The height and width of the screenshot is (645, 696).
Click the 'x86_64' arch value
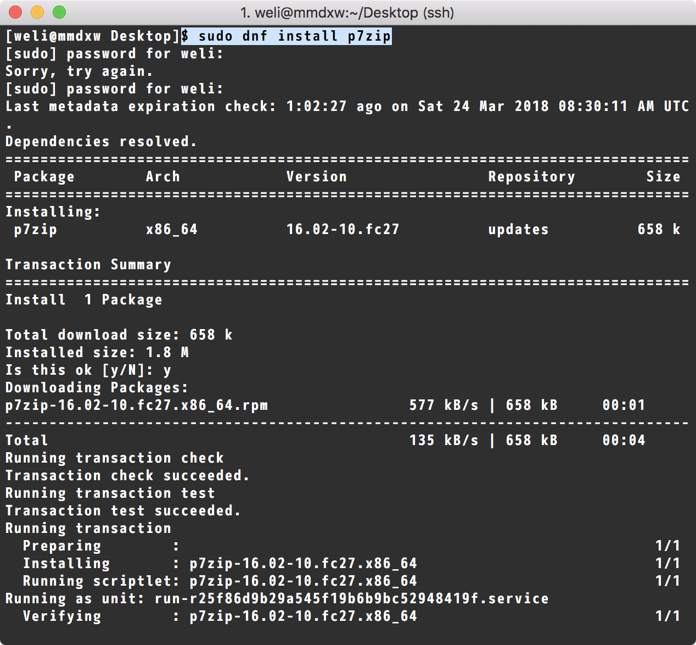tap(172, 230)
